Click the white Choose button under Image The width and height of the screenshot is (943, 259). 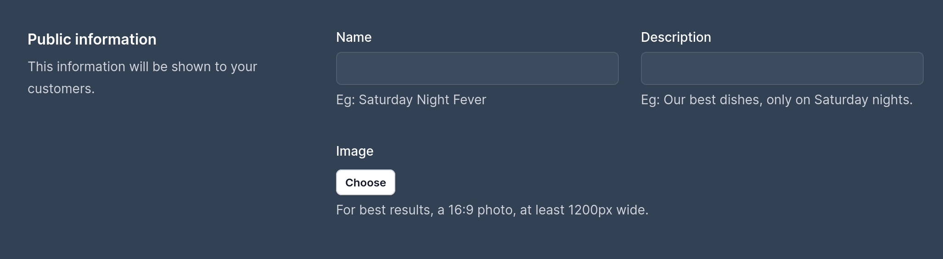[365, 182]
